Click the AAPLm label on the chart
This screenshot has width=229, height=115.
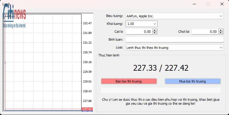pyautogui.click(x=9, y=16)
